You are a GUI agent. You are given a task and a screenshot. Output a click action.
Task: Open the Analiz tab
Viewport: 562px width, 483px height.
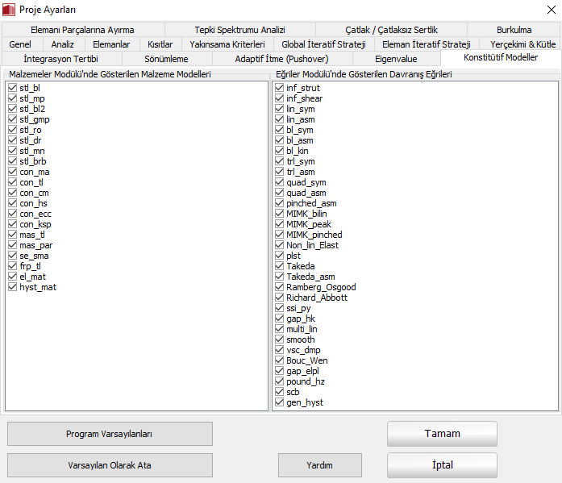pyautogui.click(x=62, y=44)
